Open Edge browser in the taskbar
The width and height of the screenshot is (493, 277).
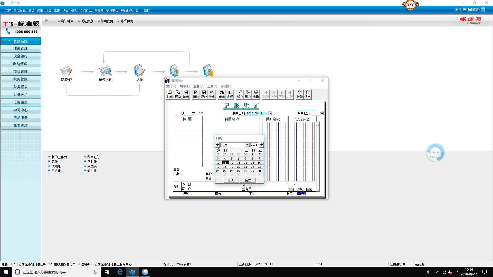[x=120, y=272]
